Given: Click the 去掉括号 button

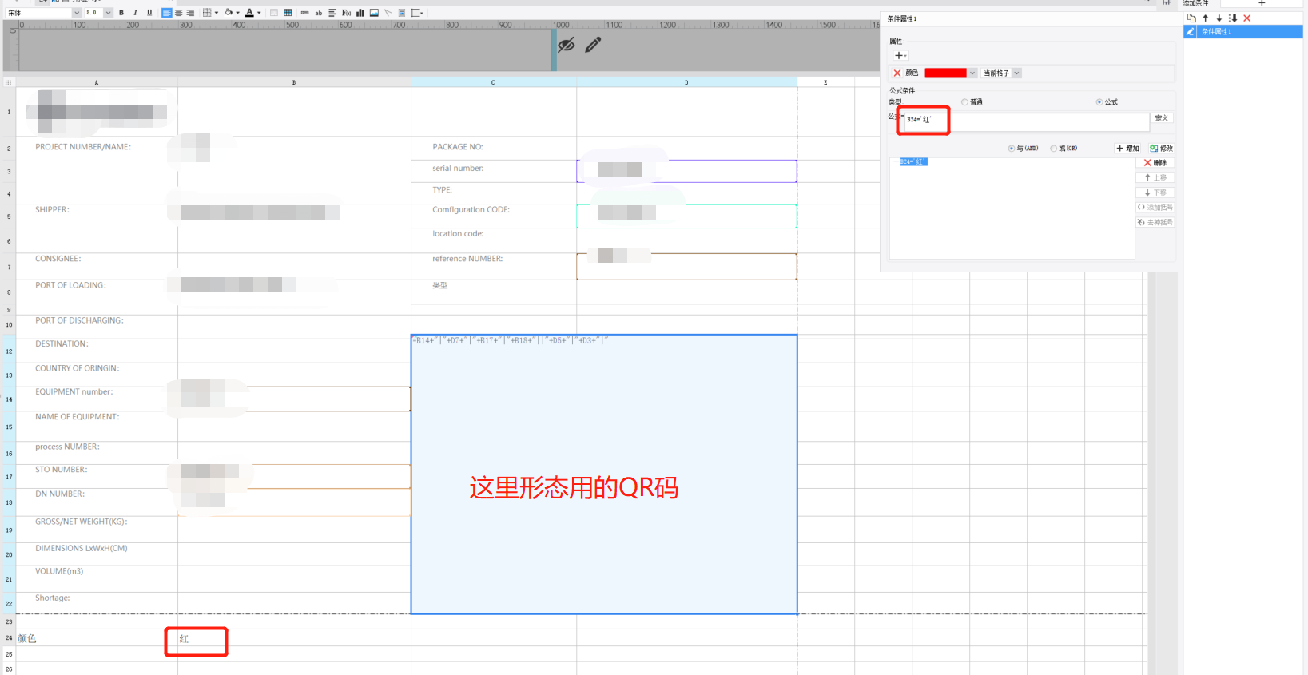Looking at the screenshot, I should [x=1155, y=222].
